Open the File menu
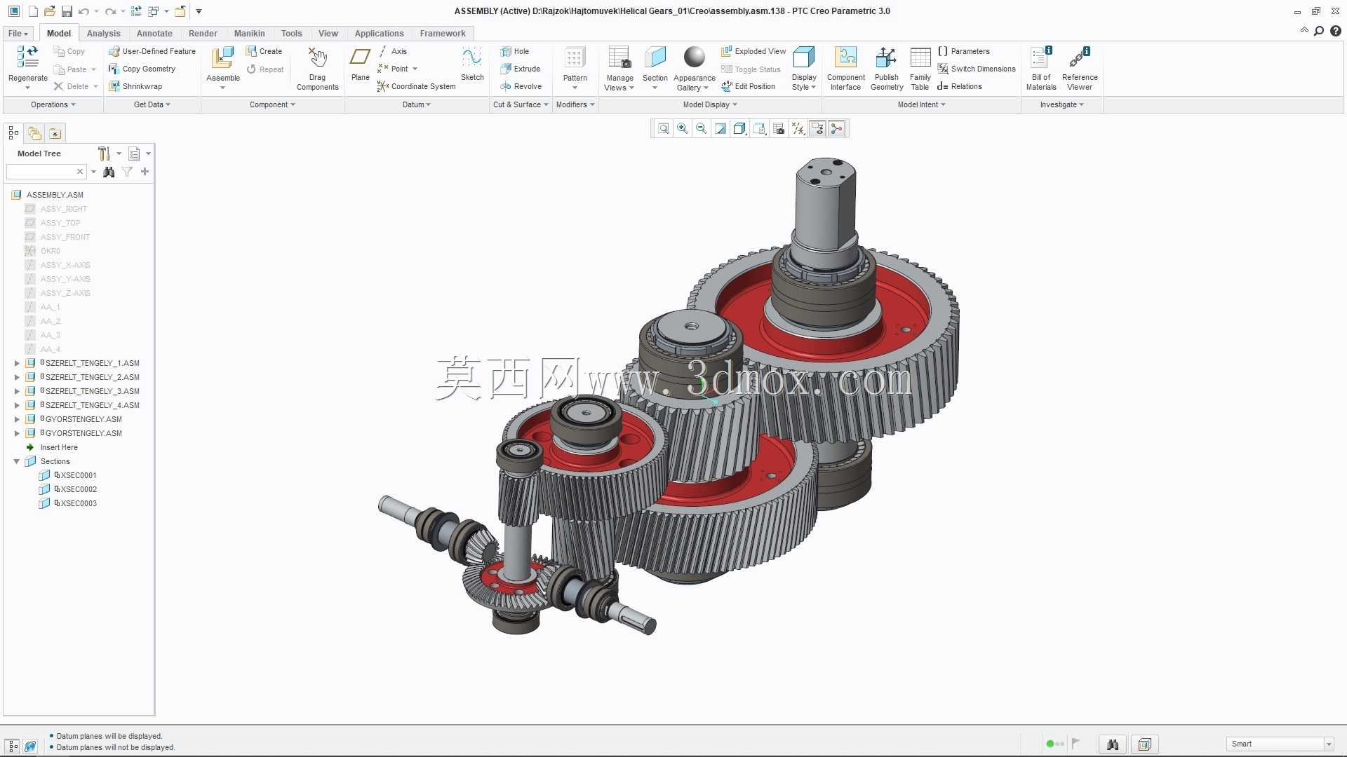 click(18, 34)
